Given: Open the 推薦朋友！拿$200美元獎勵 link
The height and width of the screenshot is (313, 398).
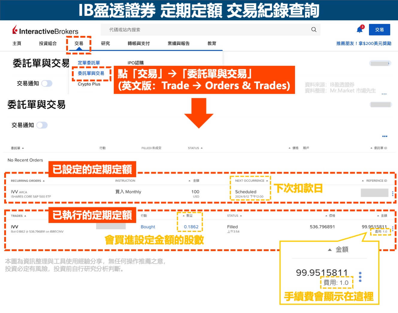Looking at the screenshot, I should (364, 43).
